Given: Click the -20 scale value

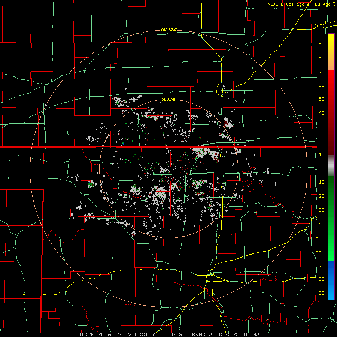Looking at the screenshot, I should [320, 196].
